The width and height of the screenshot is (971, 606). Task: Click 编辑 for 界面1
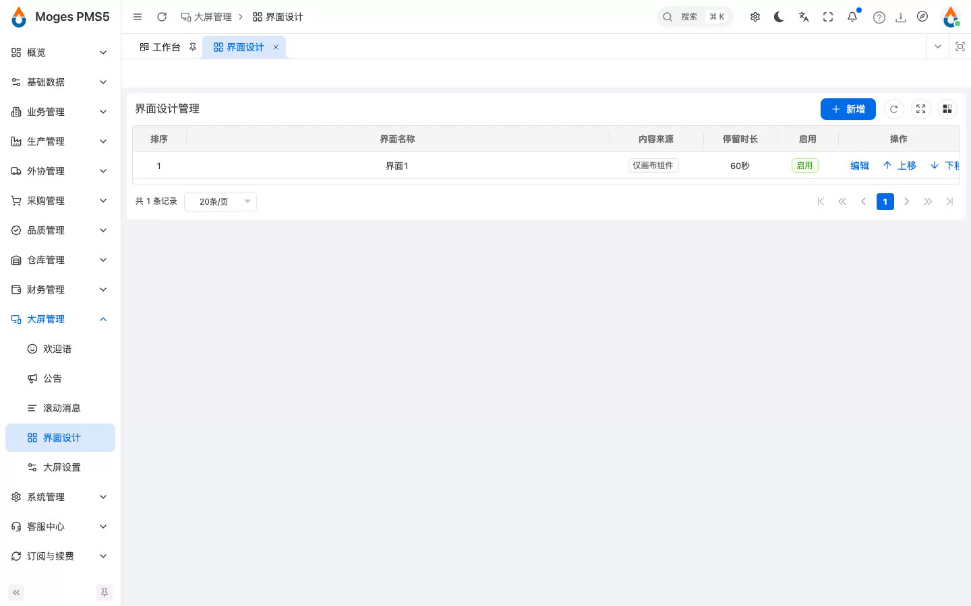[860, 166]
